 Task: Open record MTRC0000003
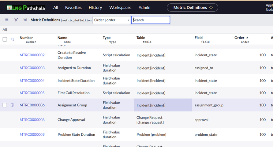32,68
